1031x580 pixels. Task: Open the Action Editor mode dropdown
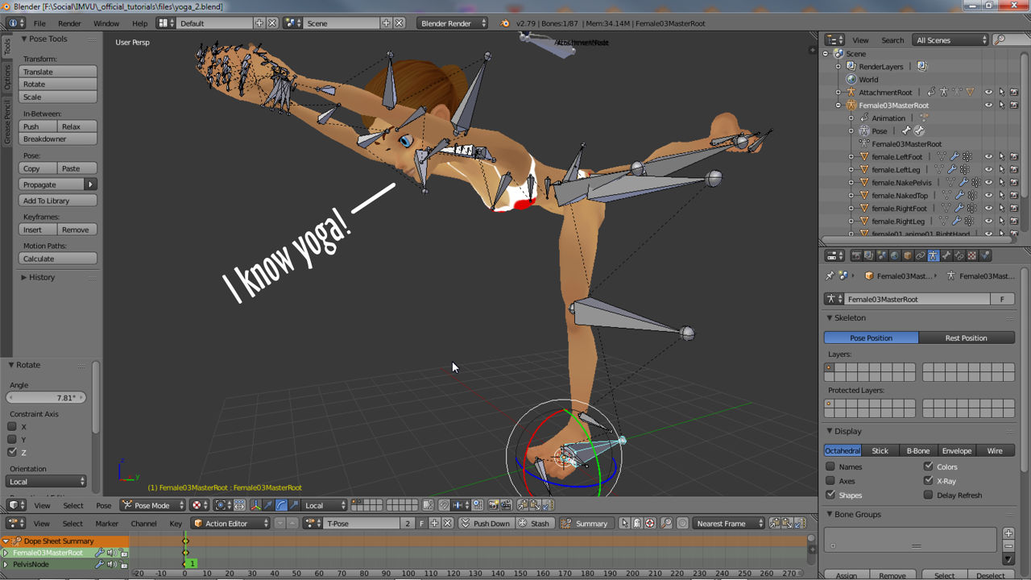pyautogui.click(x=230, y=523)
